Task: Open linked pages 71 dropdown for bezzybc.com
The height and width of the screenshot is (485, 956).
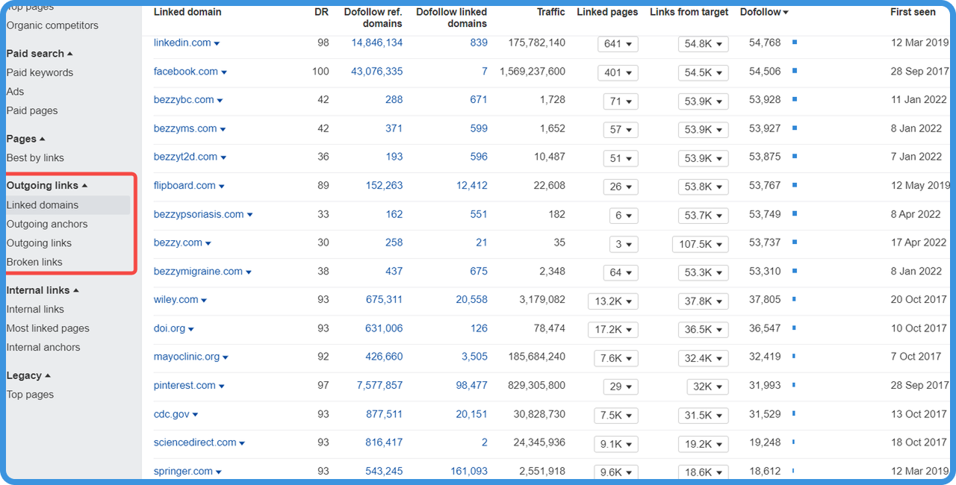Action: 621,101
